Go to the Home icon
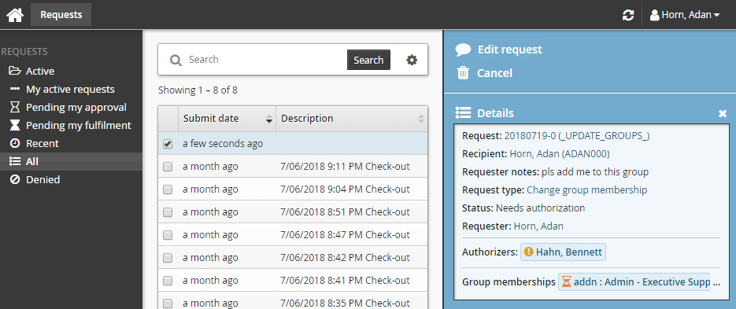 click(x=15, y=15)
